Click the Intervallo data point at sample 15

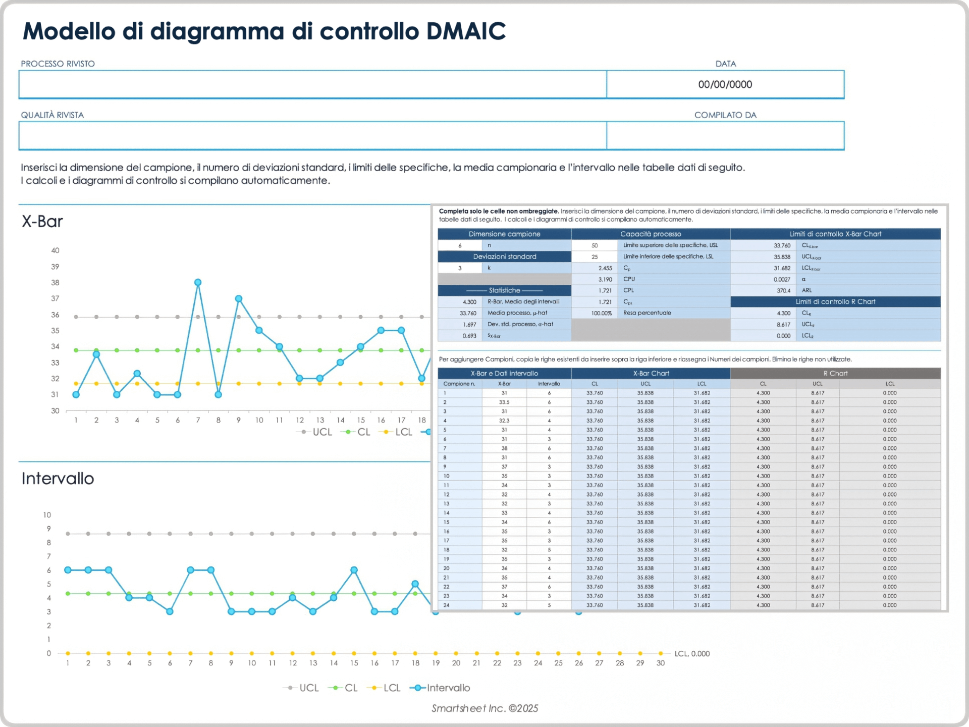click(354, 570)
